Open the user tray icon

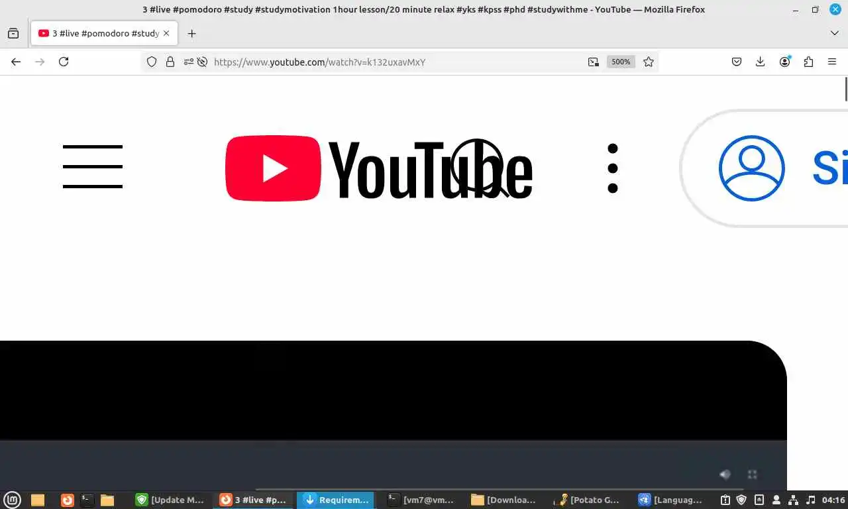776,500
